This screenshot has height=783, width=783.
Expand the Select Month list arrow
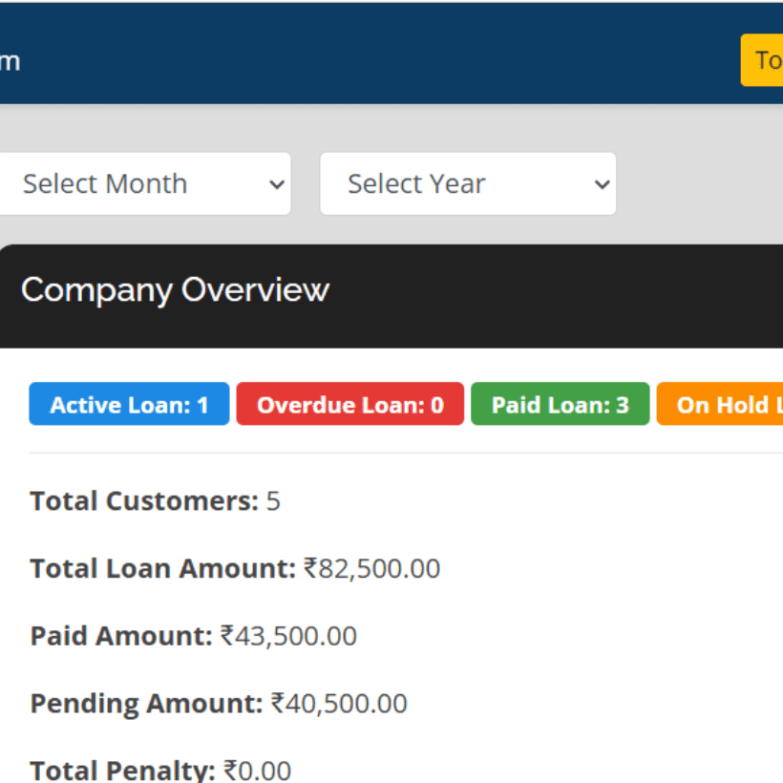coord(275,183)
